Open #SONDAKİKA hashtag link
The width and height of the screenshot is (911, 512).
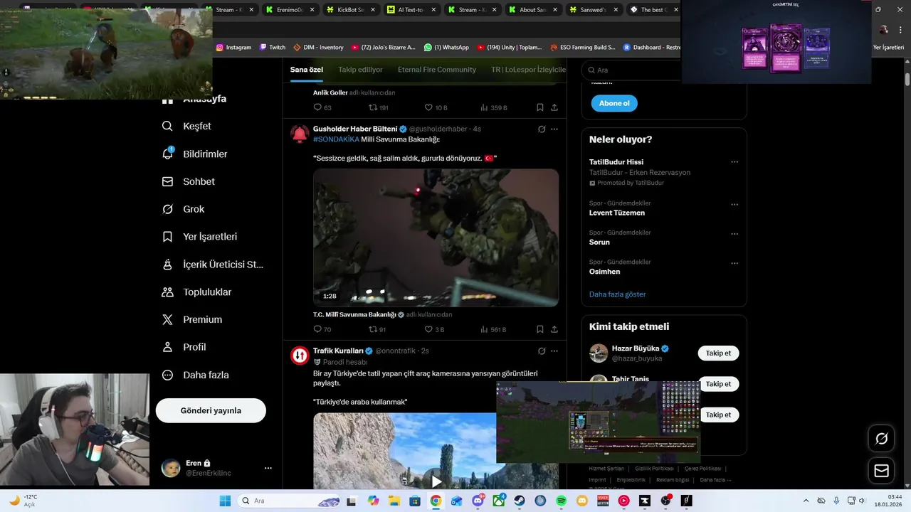pos(336,139)
